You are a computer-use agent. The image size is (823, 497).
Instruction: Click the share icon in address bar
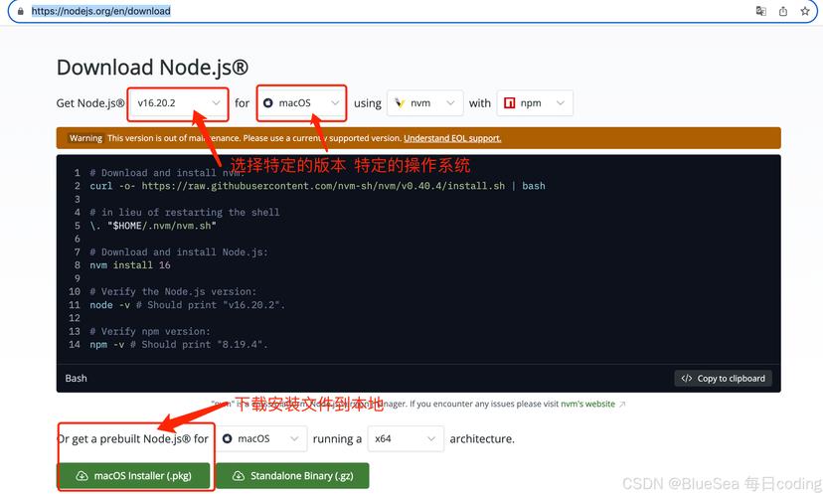pyautogui.click(x=783, y=11)
